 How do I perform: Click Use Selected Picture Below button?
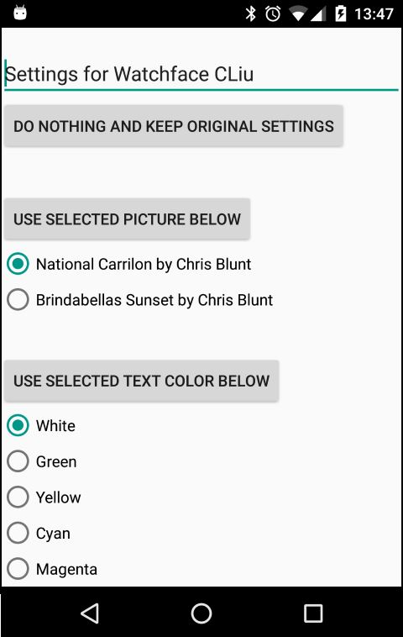[x=127, y=219]
